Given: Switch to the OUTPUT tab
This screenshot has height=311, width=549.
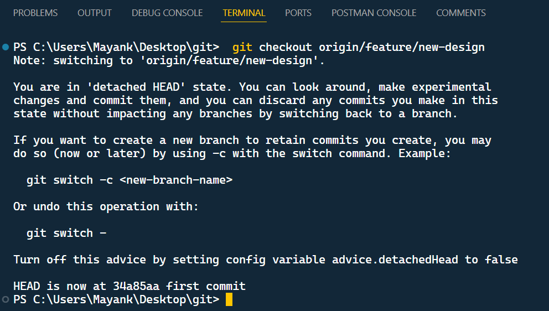Looking at the screenshot, I should pos(94,13).
